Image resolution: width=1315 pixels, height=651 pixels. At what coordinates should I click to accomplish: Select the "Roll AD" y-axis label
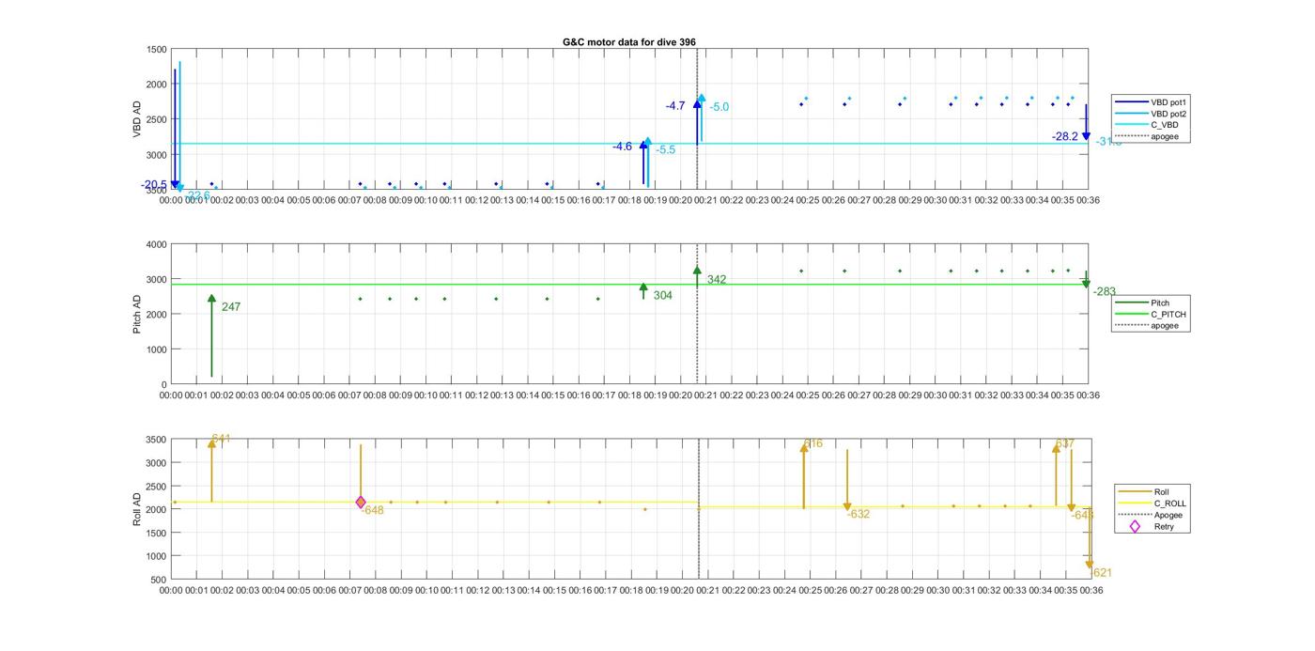click(x=137, y=509)
